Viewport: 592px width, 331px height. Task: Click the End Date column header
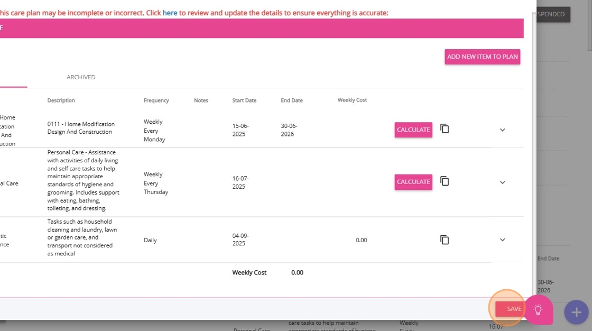coord(292,100)
